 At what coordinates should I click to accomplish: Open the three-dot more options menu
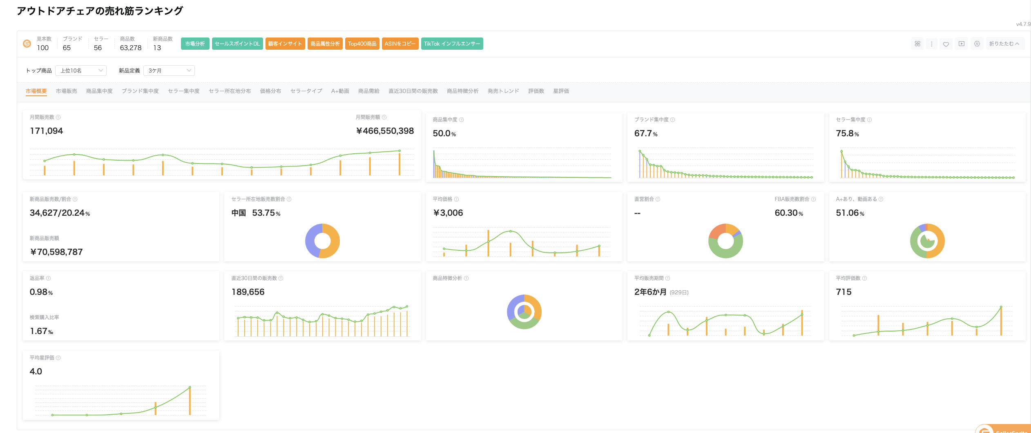coord(932,44)
